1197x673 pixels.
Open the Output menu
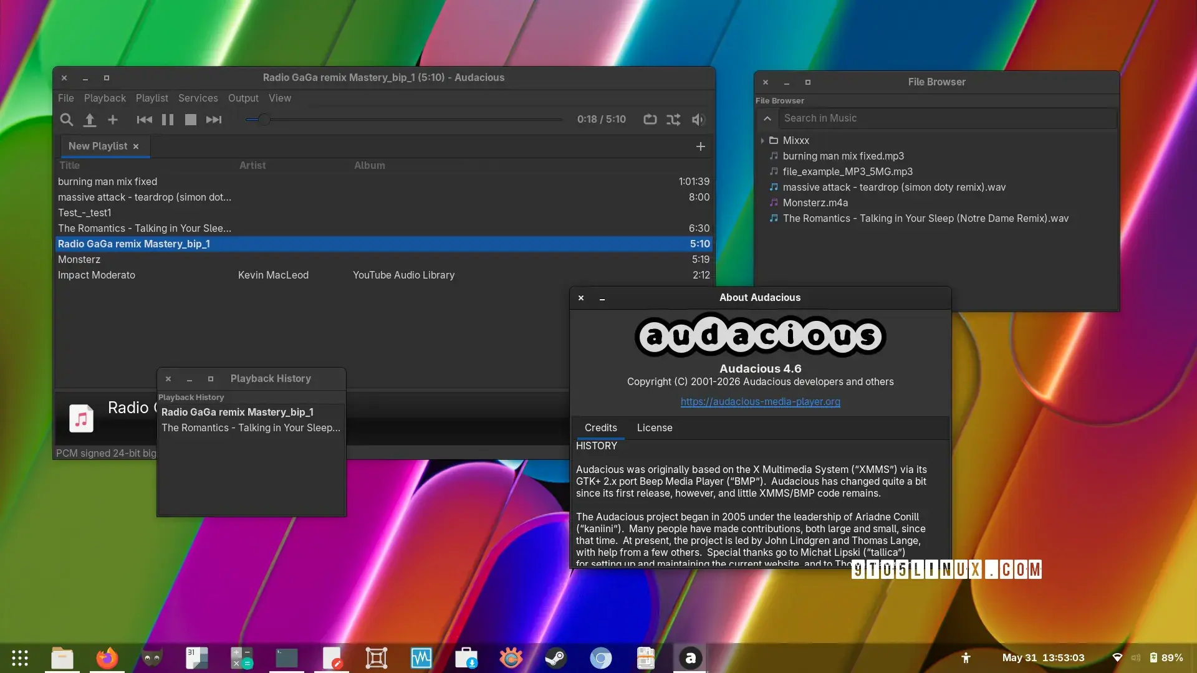(x=243, y=98)
